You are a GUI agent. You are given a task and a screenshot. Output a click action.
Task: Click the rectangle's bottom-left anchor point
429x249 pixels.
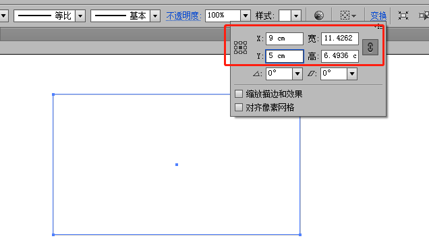point(53,235)
